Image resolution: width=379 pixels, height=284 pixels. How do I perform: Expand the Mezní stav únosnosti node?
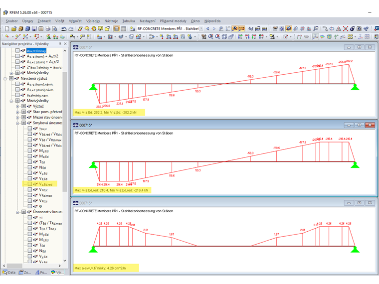click(17, 118)
